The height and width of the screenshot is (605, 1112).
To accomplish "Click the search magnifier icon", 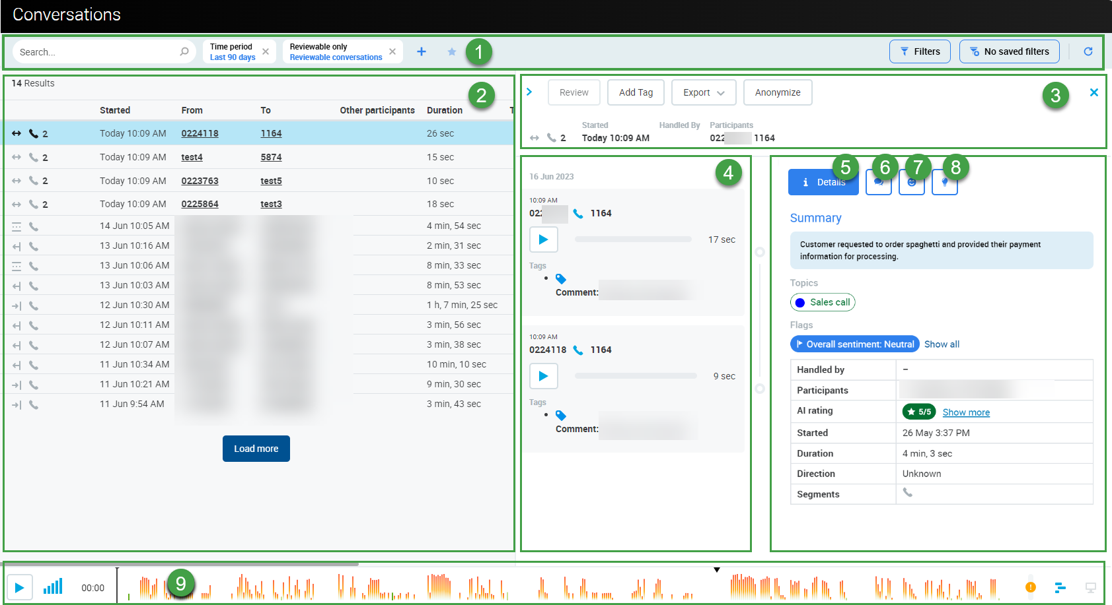I will (x=184, y=51).
